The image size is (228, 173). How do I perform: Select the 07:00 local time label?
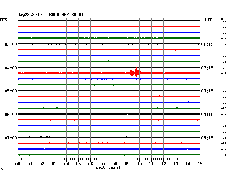[x=11, y=138]
